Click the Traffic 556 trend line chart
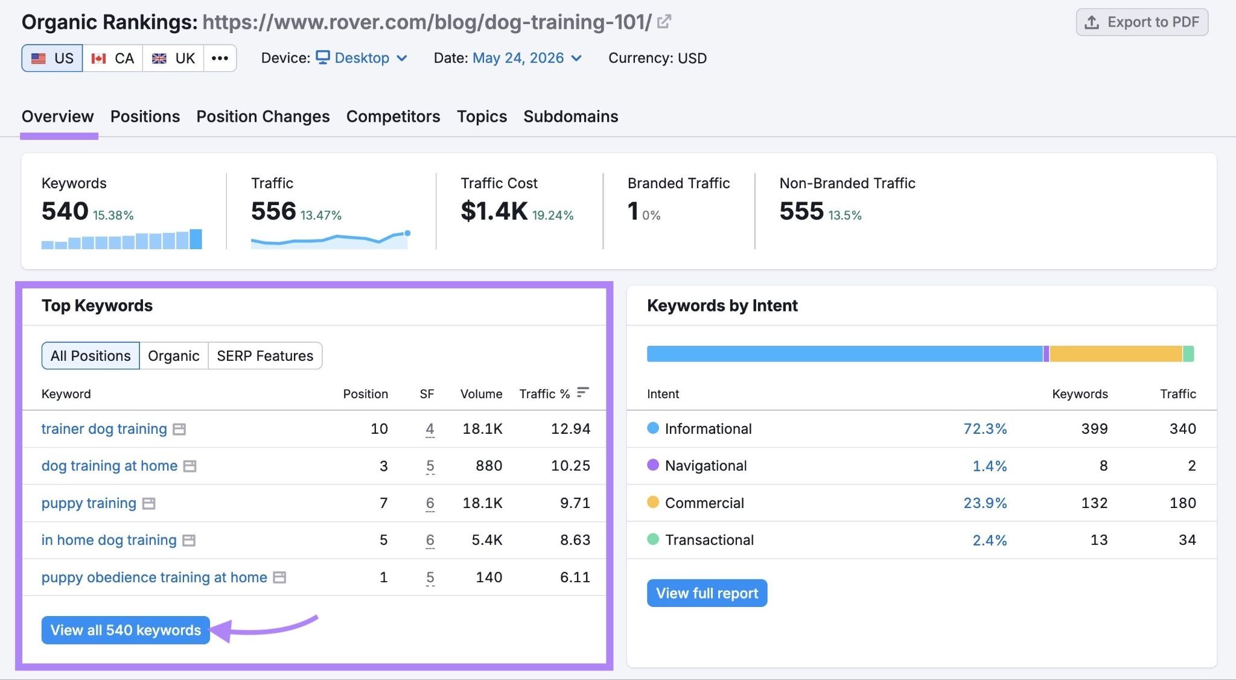 pos(331,240)
